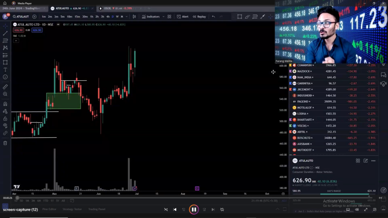This screenshot has width=388, height=218.
Task: Select the W weekly timeframe
Action: pos(117,17)
